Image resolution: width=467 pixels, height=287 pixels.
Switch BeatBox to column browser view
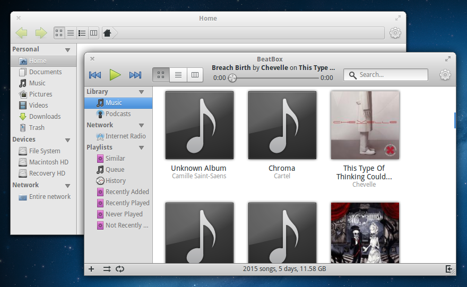[195, 75]
